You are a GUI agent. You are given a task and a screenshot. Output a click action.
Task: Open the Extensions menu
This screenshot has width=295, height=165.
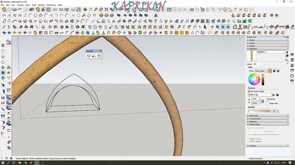point(51,5)
